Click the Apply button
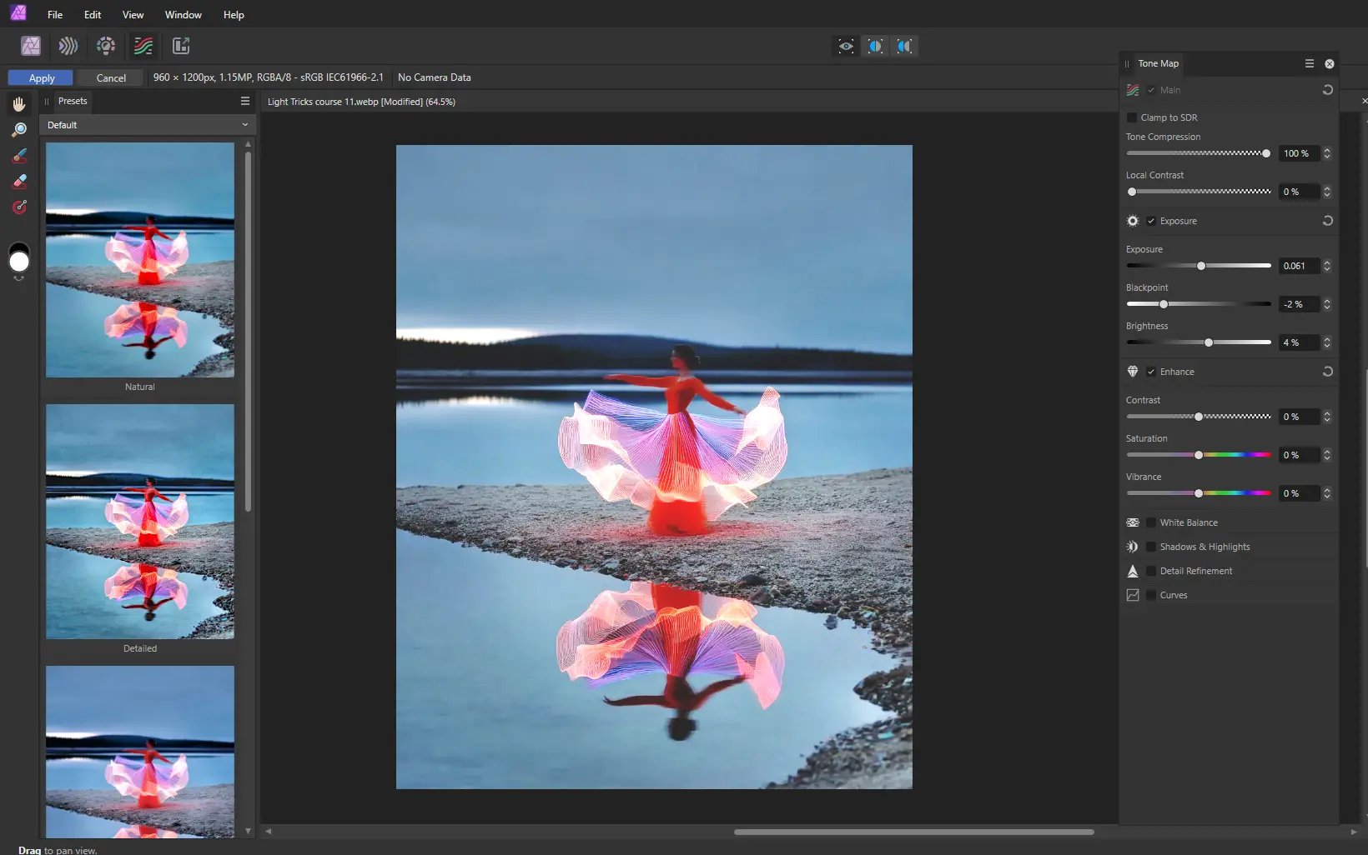The height and width of the screenshot is (855, 1368). point(41,77)
